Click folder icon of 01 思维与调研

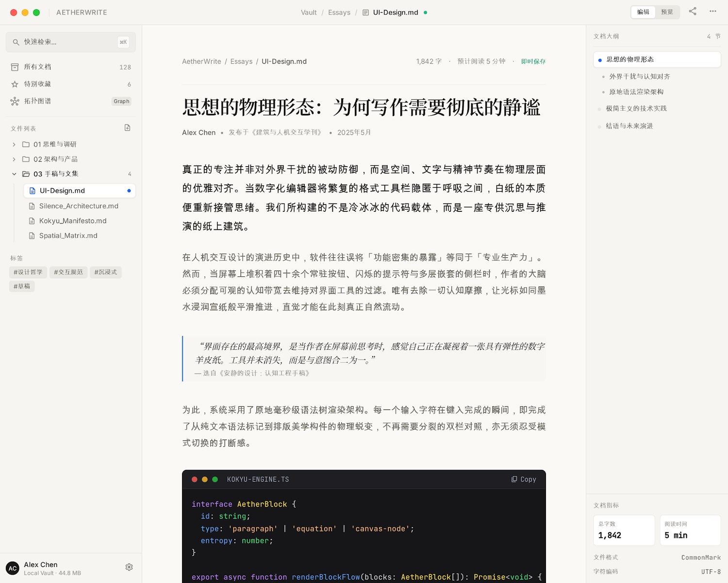click(26, 144)
